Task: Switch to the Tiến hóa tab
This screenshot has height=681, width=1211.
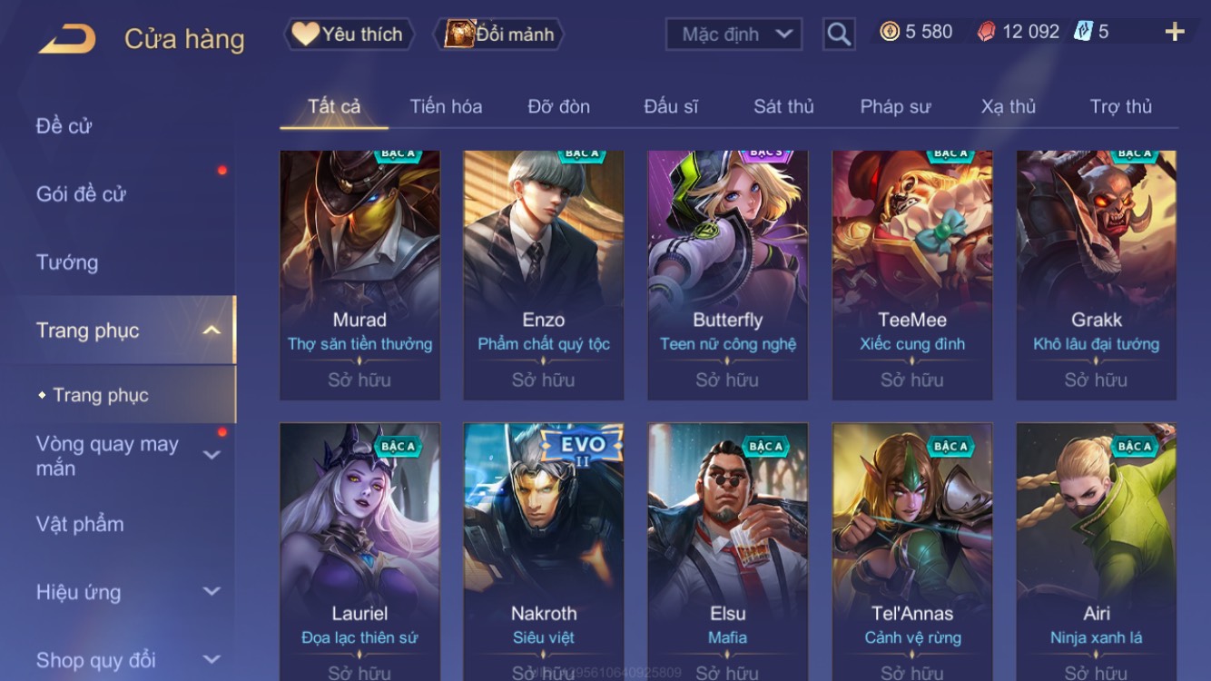Action: 446,106
